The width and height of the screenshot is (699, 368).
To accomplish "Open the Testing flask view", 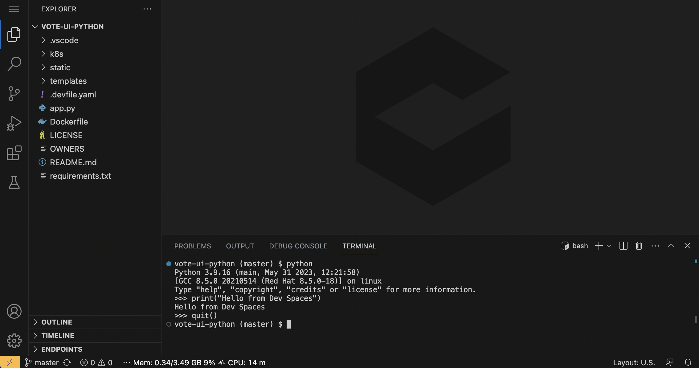I will (x=14, y=183).
